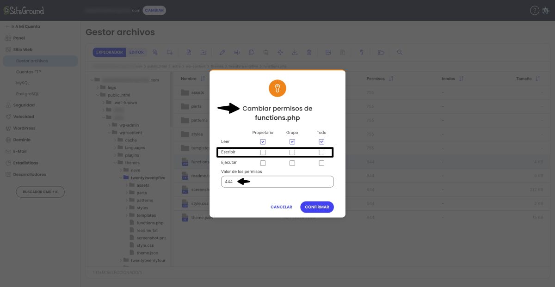Click the Paste clipboard toolbar icon
This screenshot has height=287, width=555.
(x=265, y=52)
